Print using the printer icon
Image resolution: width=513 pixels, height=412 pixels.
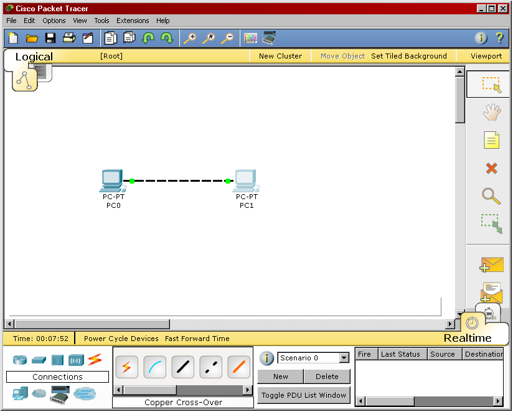(x=69, y=38)
